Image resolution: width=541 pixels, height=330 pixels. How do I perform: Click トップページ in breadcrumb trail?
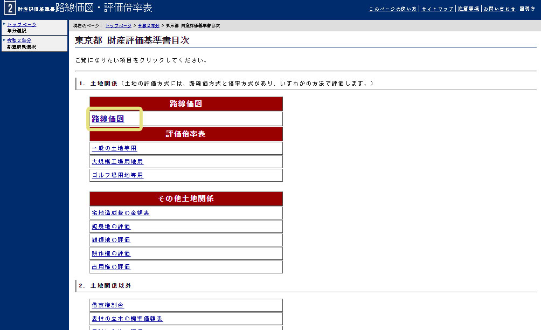118,26
